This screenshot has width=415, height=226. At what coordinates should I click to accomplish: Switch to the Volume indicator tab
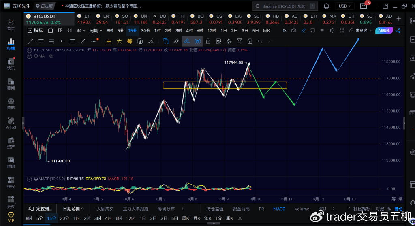click(302, 209)
